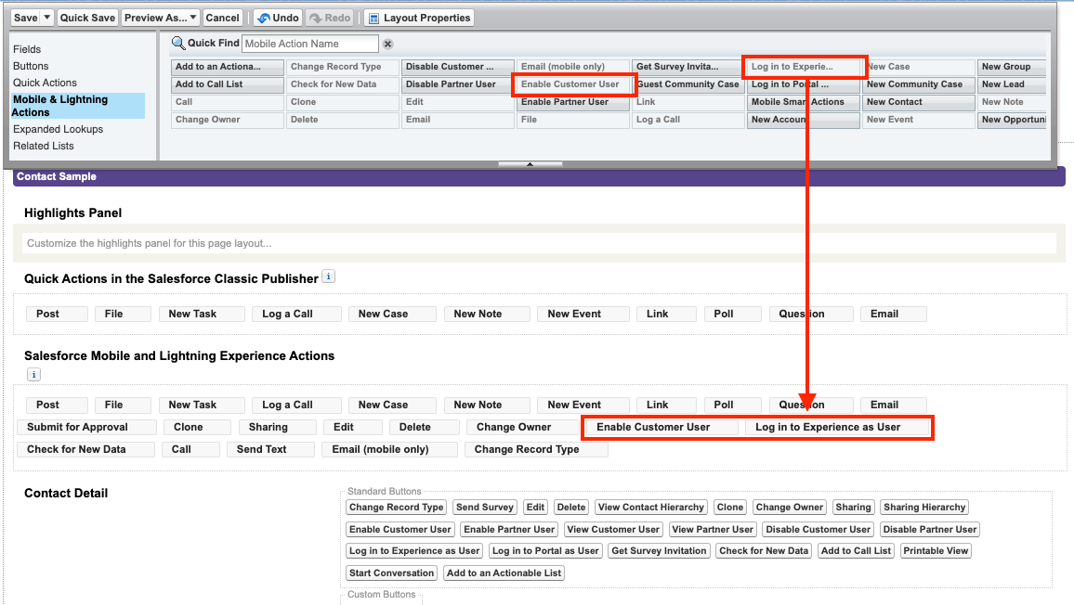Click the Poll action in Classic Publisher section
Viewport: 1074px width, 605px height.
click(732, 314)
